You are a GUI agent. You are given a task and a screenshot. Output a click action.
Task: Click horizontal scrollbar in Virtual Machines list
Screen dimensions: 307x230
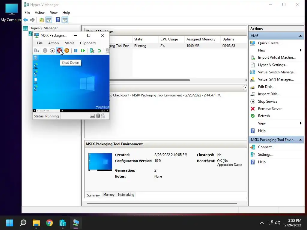[150, 80]
